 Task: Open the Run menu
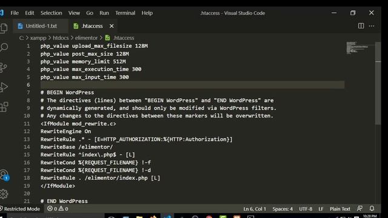[104, 13]
